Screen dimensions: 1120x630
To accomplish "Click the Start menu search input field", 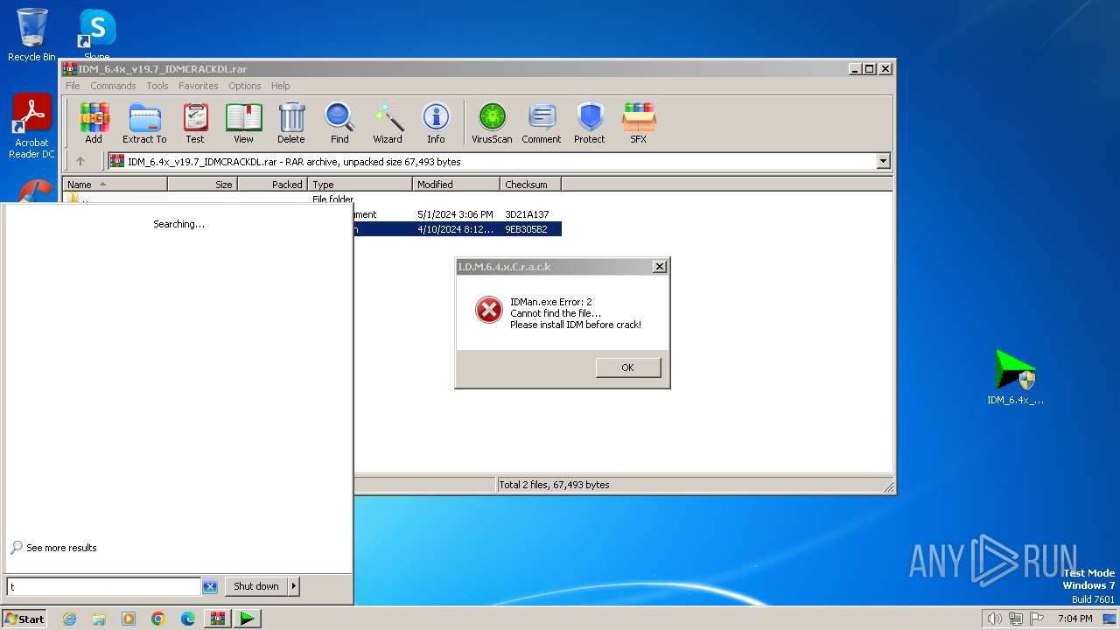I will 104,586.
